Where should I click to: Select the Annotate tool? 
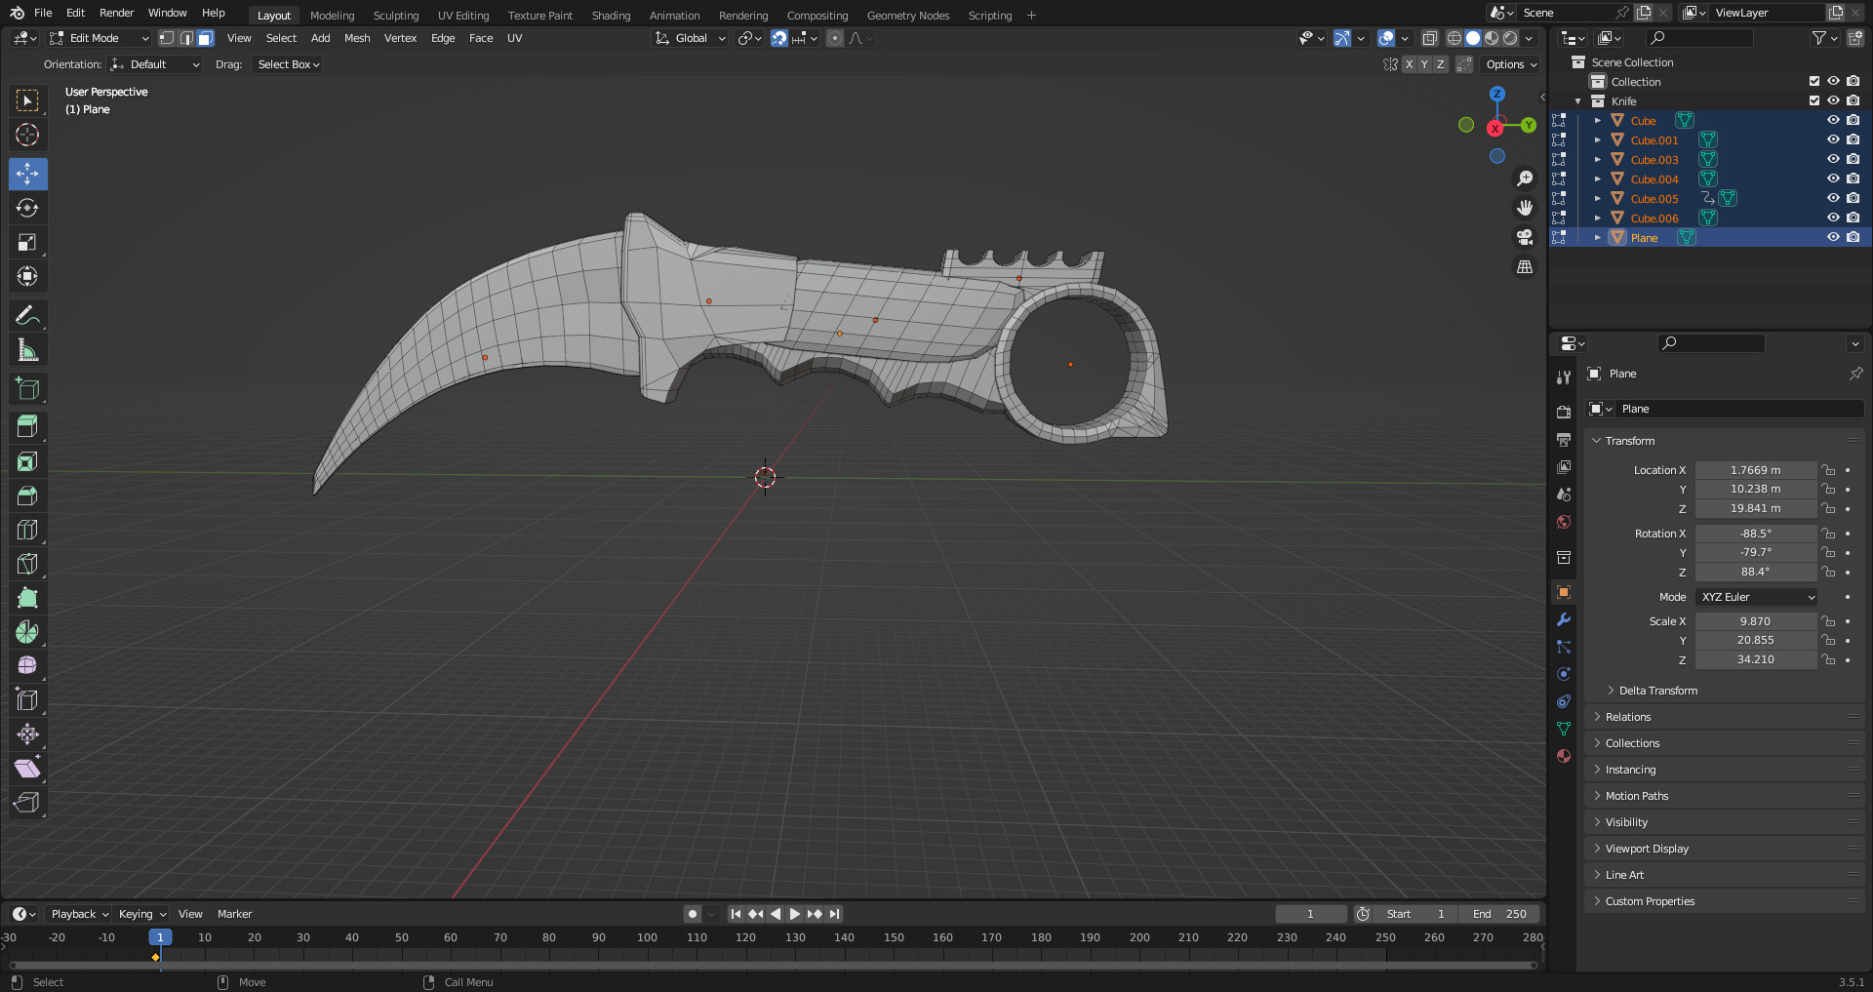click(27, 314)
